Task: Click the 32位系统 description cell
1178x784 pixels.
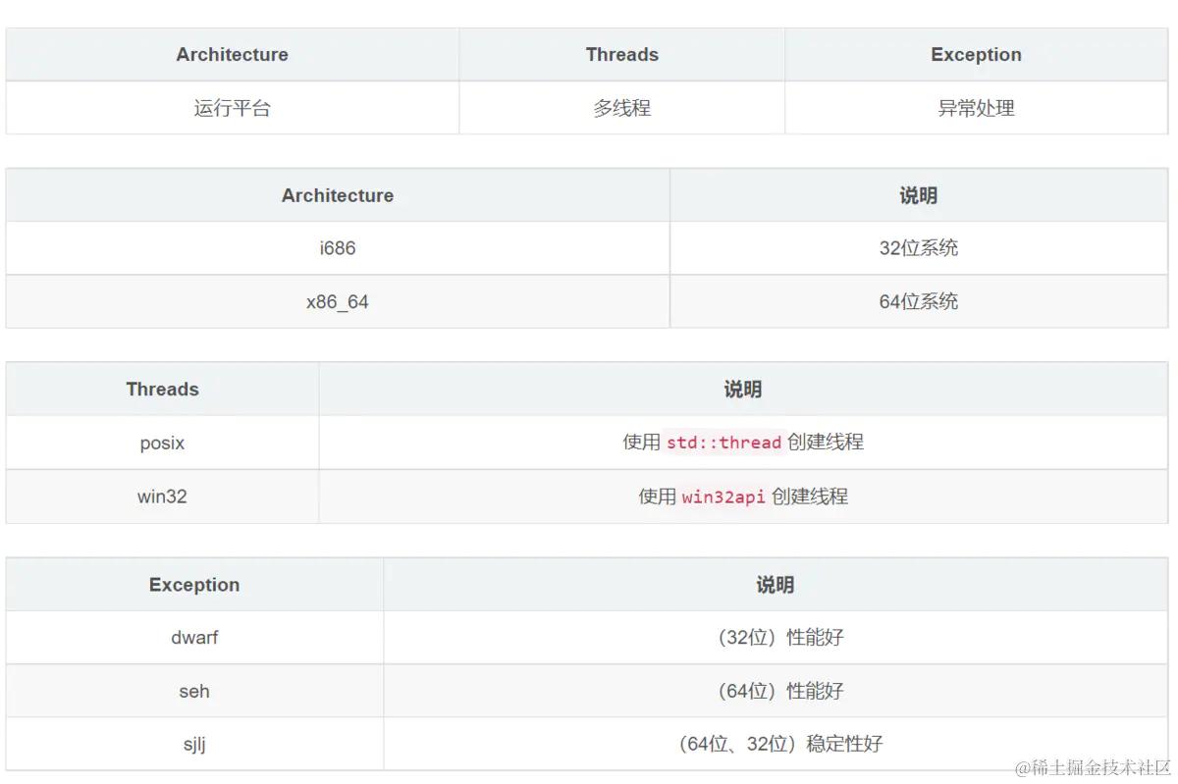Action: point(918,248)
